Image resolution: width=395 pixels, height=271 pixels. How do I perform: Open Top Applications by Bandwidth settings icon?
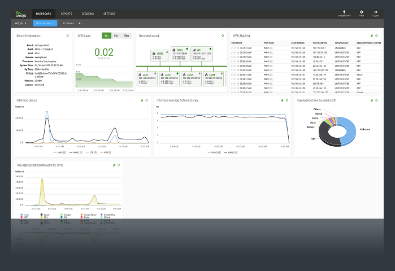point(372,100)
